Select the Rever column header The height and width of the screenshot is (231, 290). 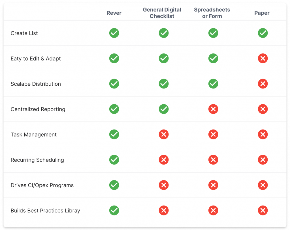(114, 13)
